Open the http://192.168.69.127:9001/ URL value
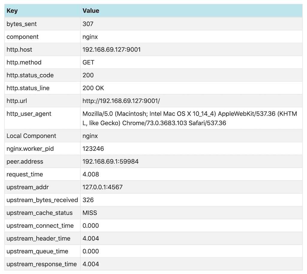Screen dimensions: 307x274 coord(121,101)
